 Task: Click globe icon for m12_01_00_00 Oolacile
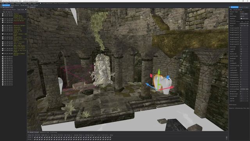[x=3, y=27]
